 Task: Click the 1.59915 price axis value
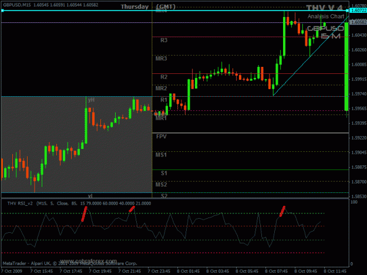359,79
